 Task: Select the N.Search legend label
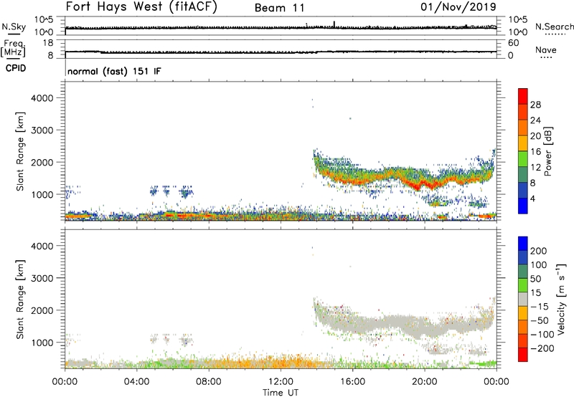(x=554, y=27)
